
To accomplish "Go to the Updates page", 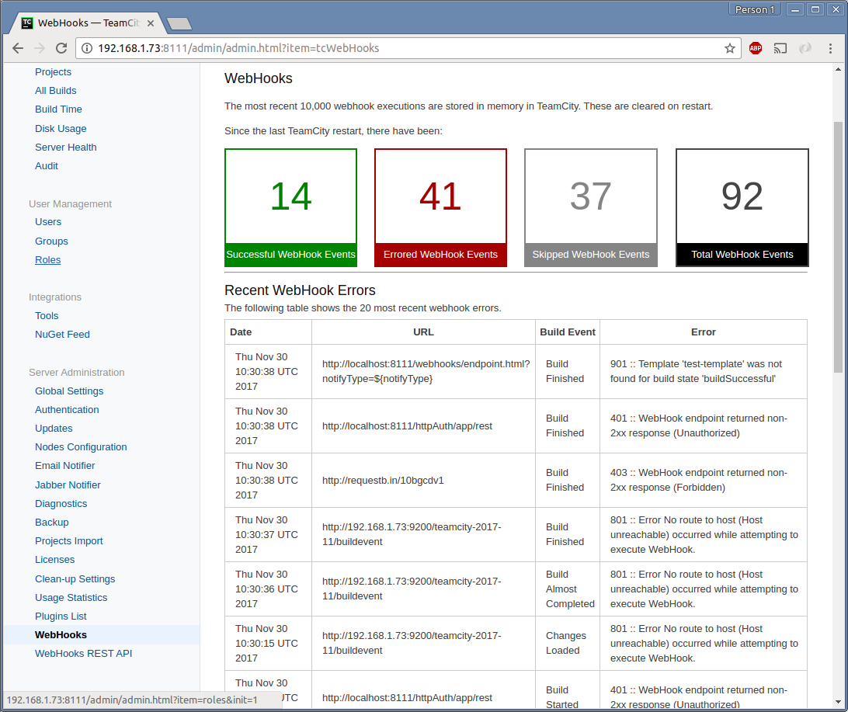I will click(x=54, y=428).
